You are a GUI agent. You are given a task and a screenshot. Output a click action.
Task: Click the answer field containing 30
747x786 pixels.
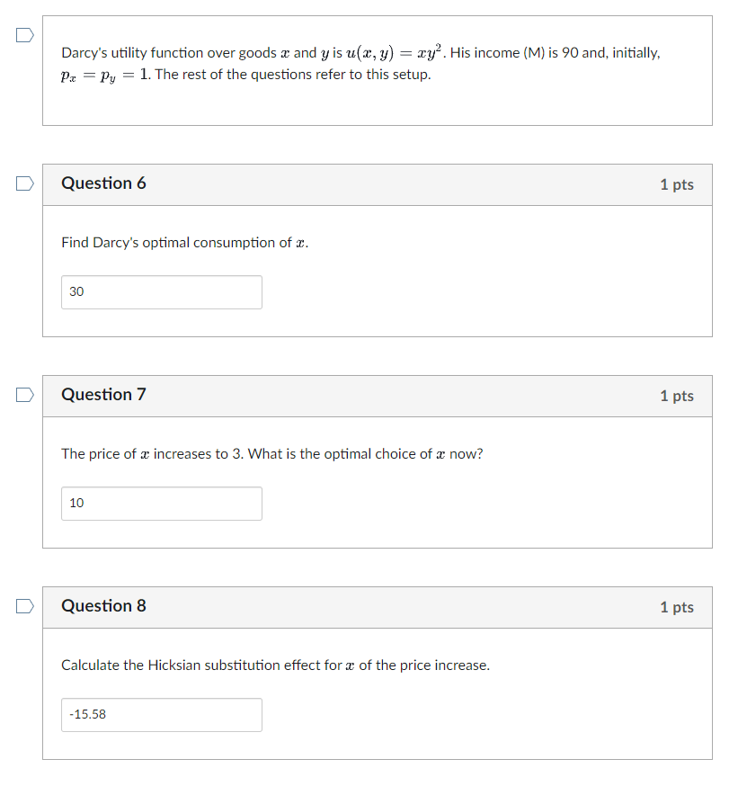[x=162, y=291]
